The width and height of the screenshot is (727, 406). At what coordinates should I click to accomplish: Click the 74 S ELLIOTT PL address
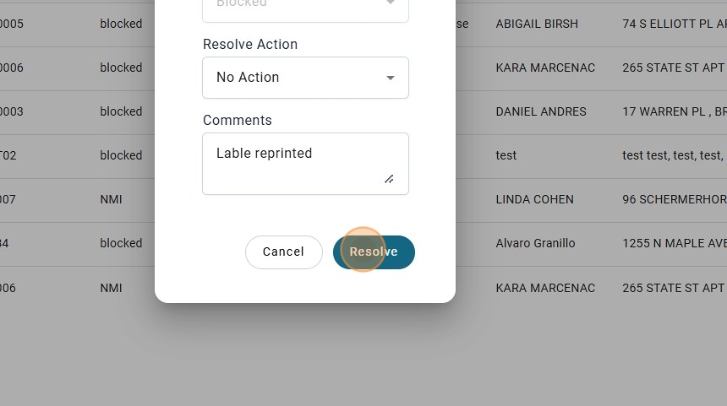pos(674,24)
